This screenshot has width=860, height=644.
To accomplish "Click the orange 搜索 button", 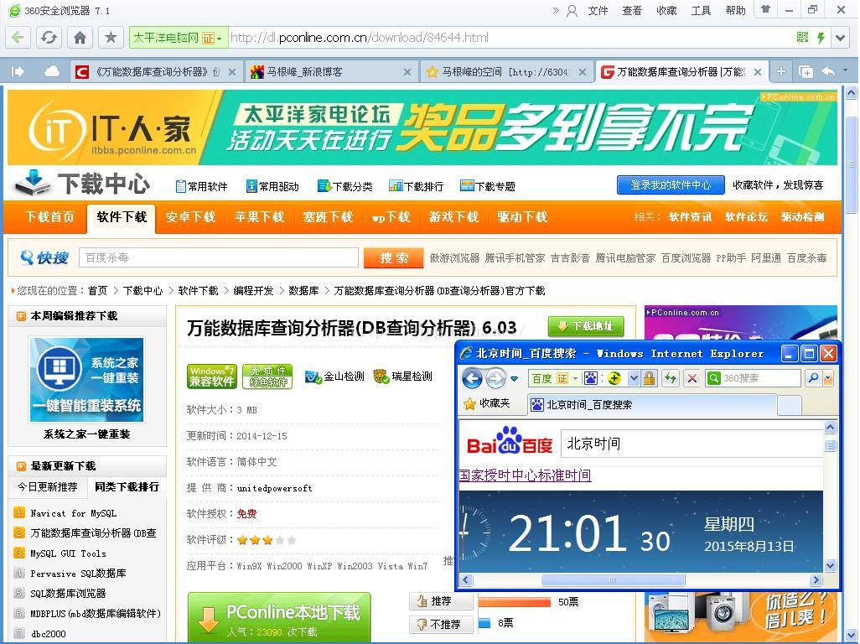I will pyautogui.click(x=394, y=257).
